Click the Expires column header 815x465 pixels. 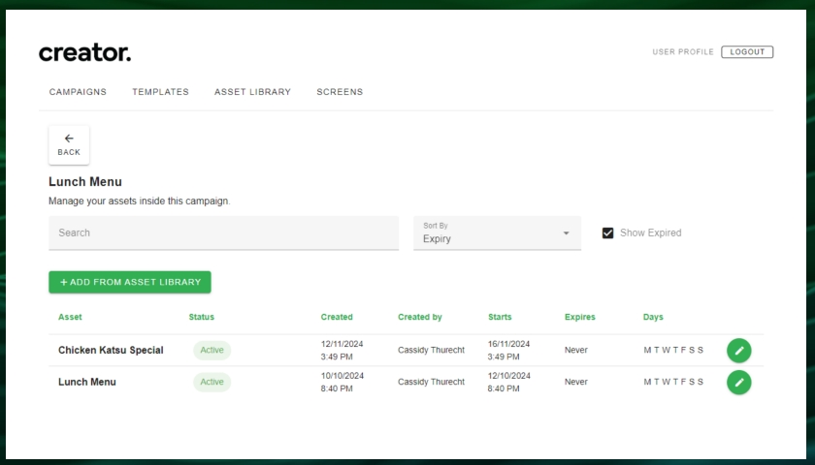(579, 317)
